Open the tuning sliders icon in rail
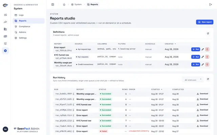The width and height of the screenshot is (217, 135). click(5, 44)
